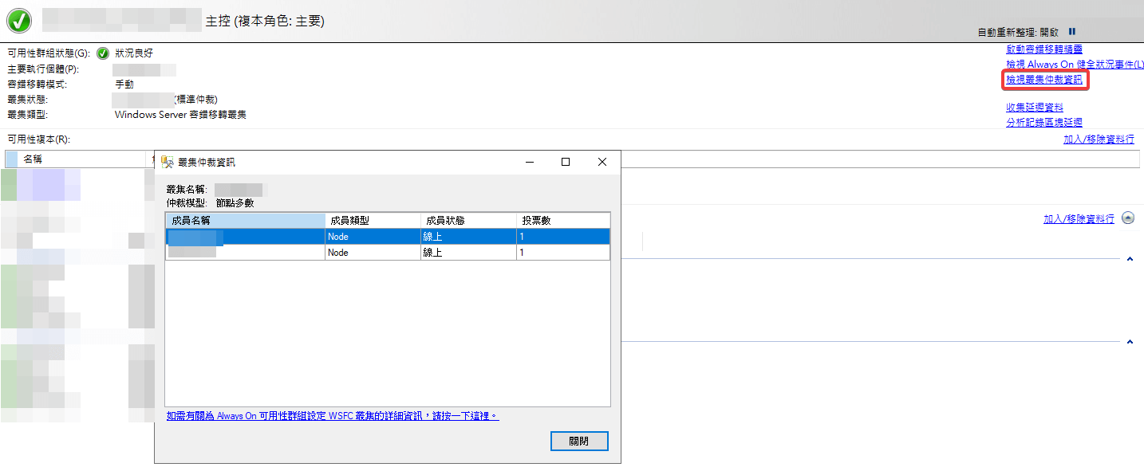Collapse section with round up-arrow button

tap(1128, 218)
